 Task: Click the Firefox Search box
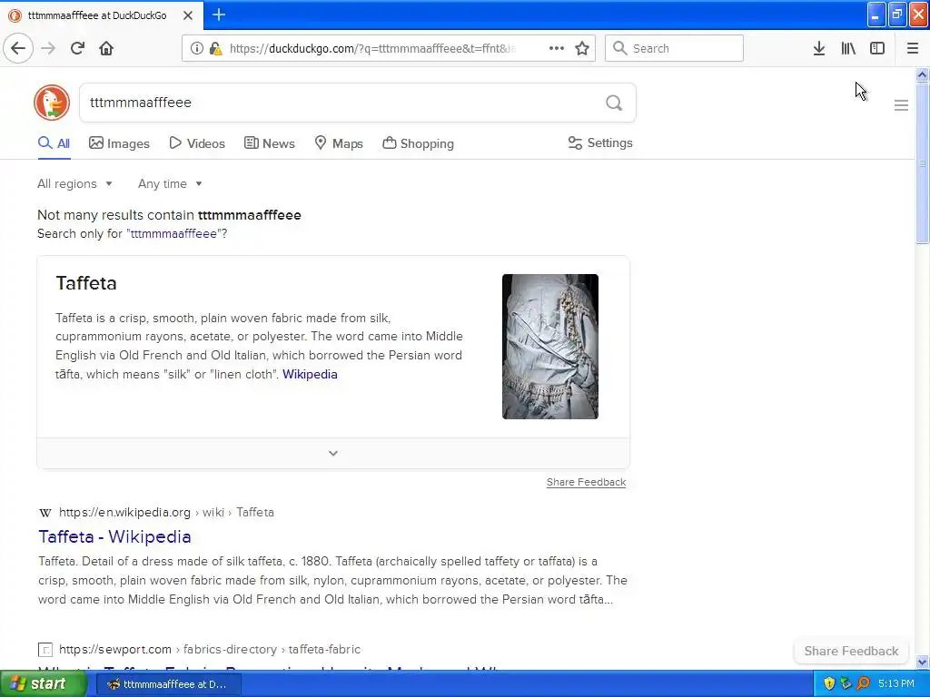coord(674,48)
